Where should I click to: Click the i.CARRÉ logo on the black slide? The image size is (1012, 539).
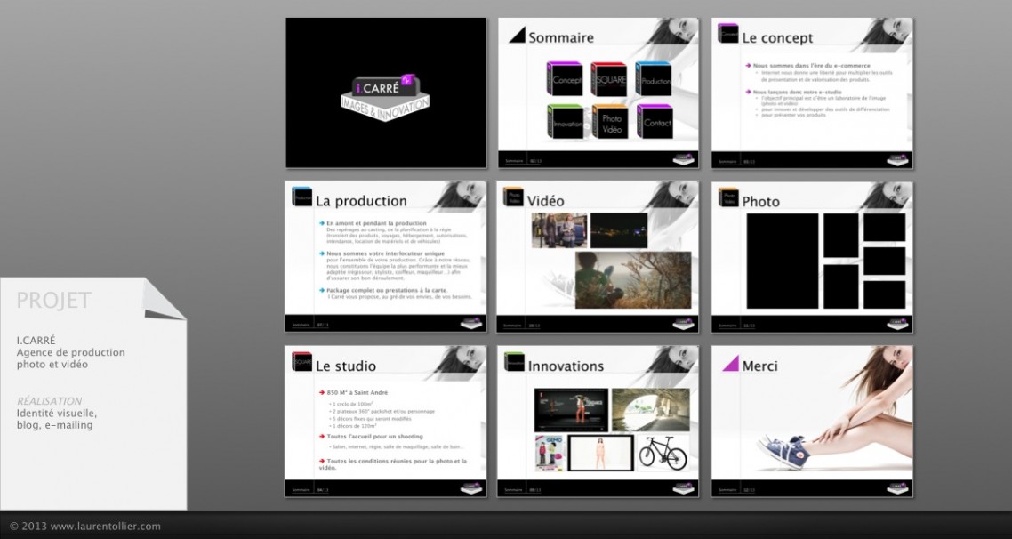pos(385,92)
